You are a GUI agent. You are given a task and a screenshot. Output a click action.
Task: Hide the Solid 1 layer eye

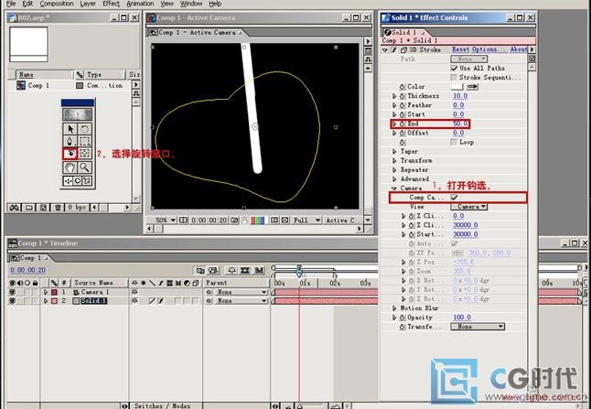(x=12, y=301)
